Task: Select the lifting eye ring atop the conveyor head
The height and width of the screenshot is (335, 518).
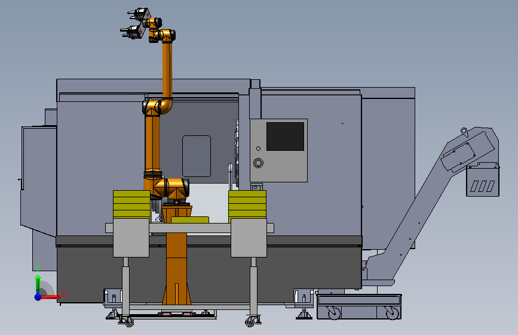Action: [x=464, y=132]
